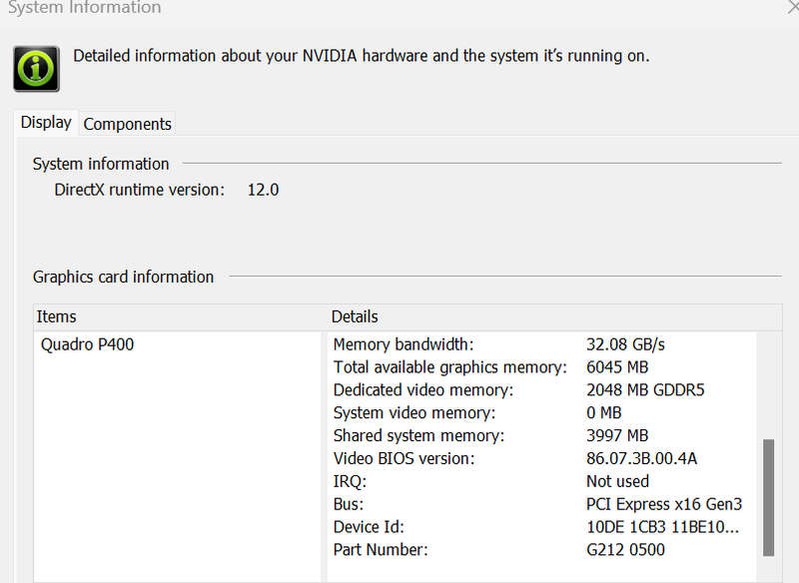
Task: Click the DirectX runtime version: label
Action: [x=140, y=190]
